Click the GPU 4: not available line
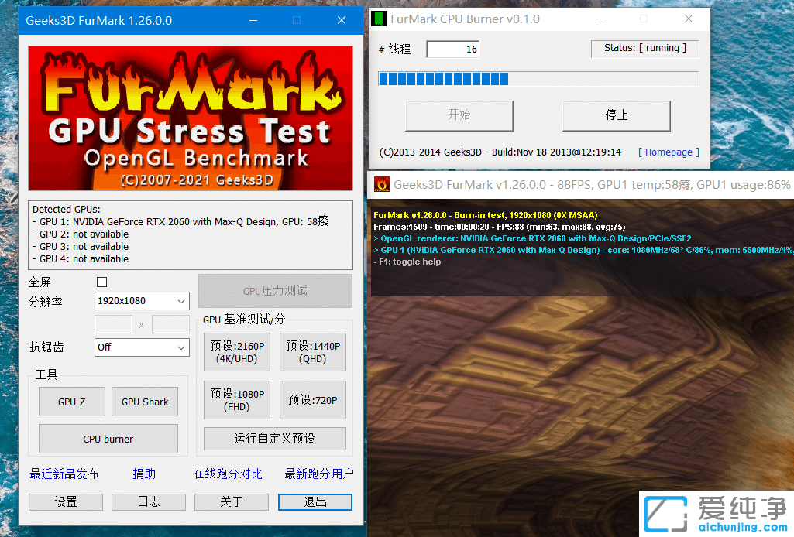The image size is (794, 537). click(81, 259)
